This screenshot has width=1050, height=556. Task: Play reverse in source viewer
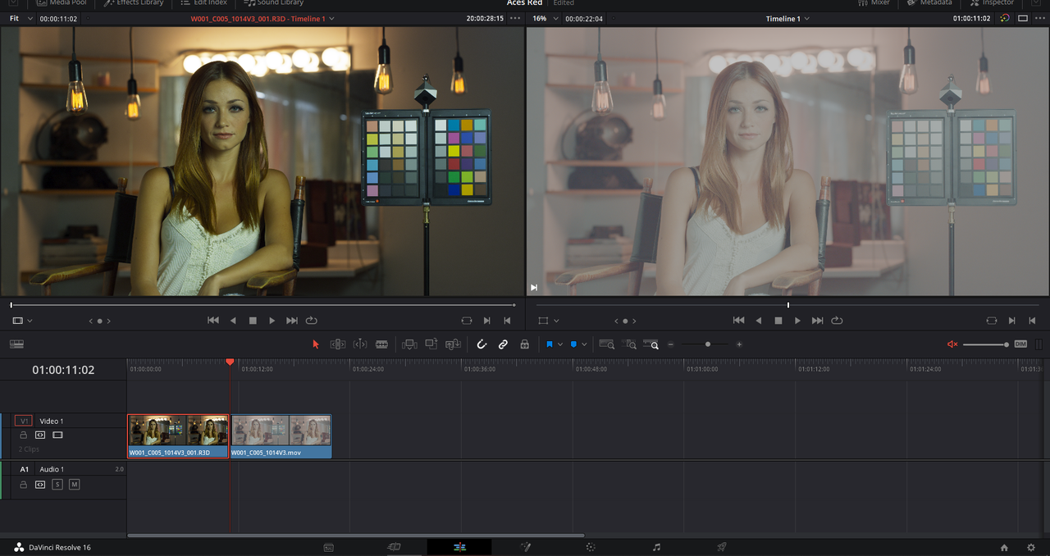pos(233,321)
